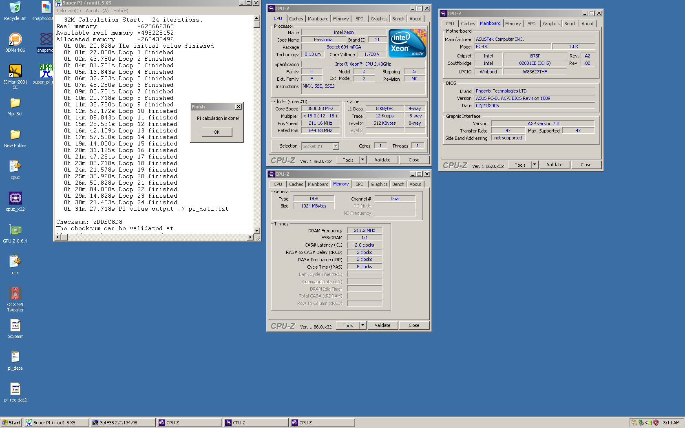Click Close in the Mainboard window
Viewport: 685px width, 428px height.
[586, 165]
